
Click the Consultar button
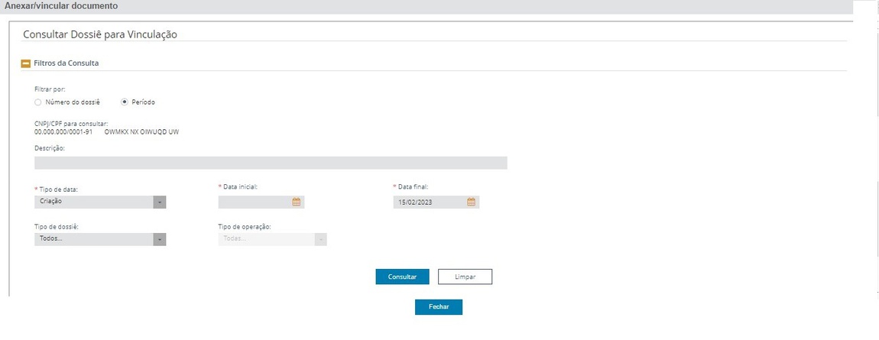click(403, 277)
